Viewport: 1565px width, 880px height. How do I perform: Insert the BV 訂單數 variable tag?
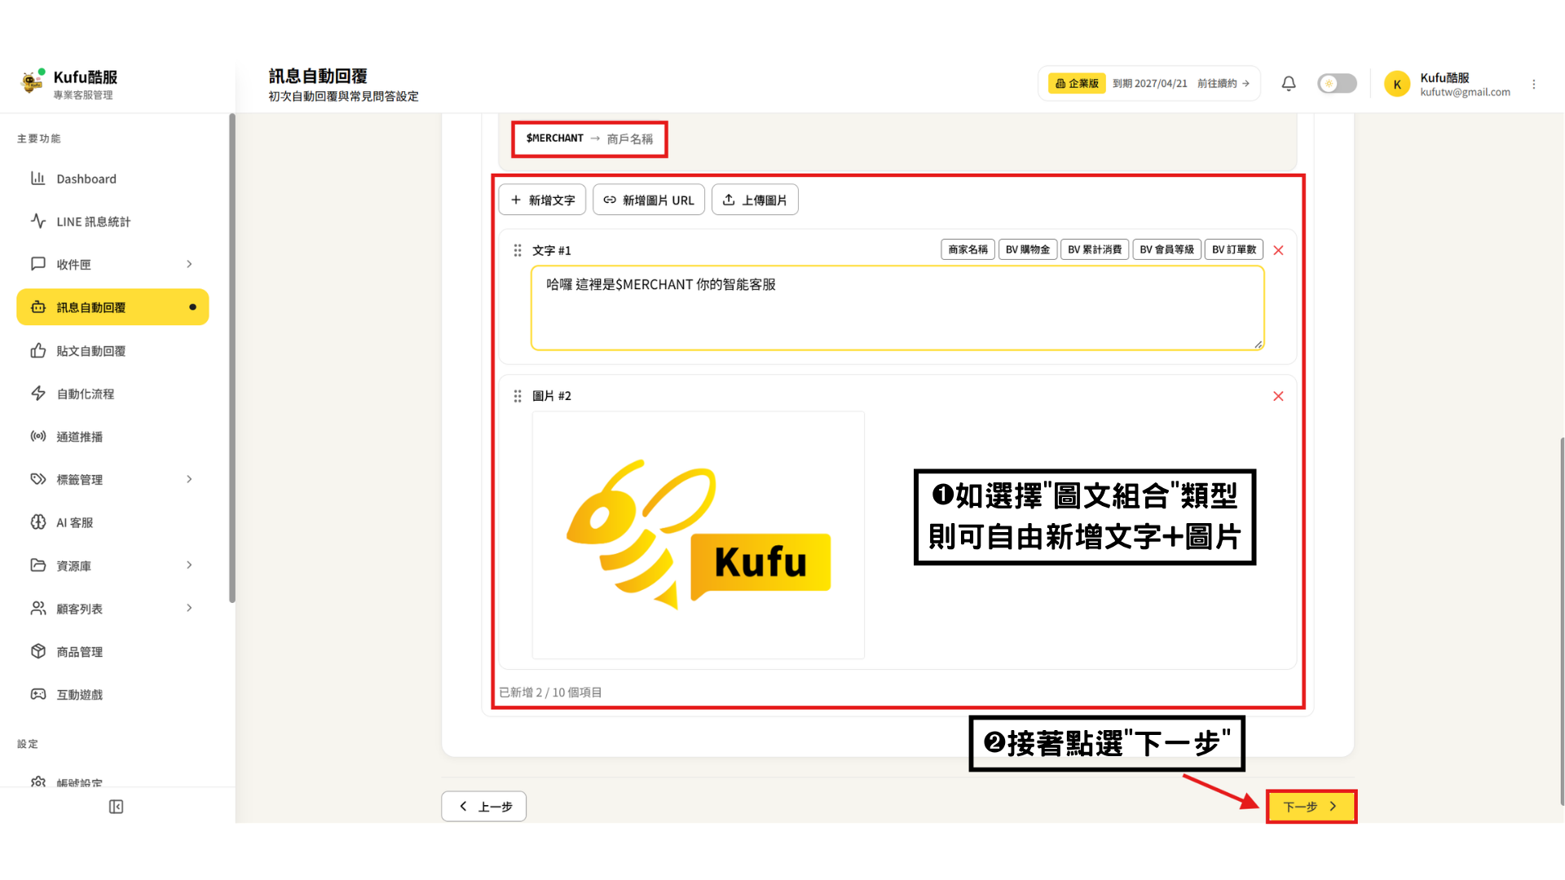(1234, 249)
